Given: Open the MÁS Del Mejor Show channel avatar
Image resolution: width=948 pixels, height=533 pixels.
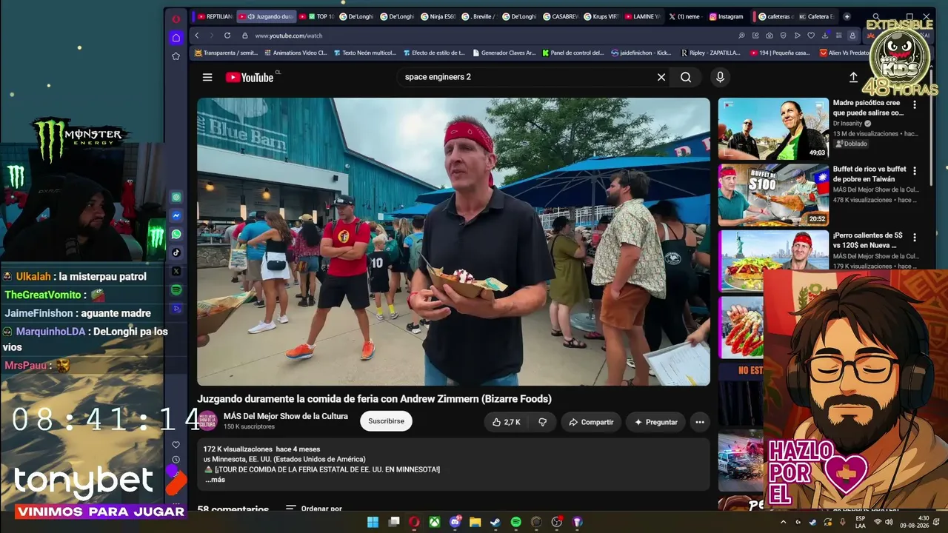Looking at the screenshot, I should [x=207, y=421].
